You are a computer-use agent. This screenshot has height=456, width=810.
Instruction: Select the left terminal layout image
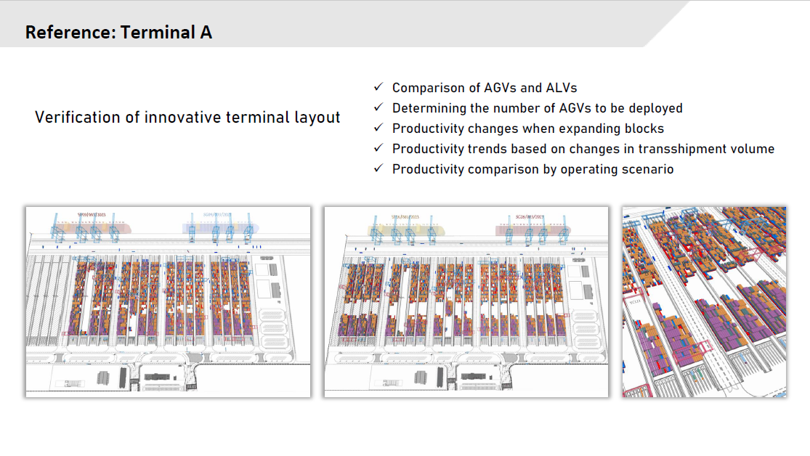coord(168,301)
